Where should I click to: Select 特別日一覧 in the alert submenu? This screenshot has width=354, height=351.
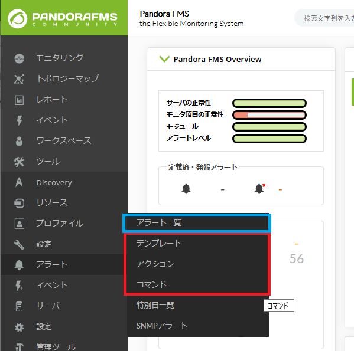click(x=198, y=305)
